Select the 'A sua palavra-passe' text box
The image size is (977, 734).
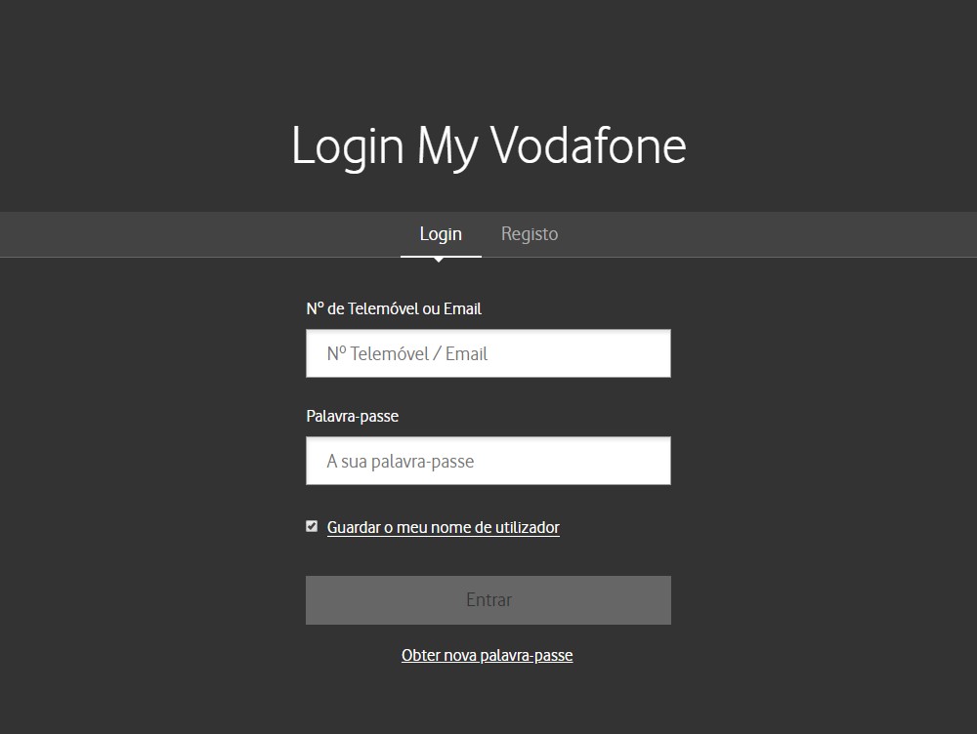pyautogui.click(x=488, y=461)
